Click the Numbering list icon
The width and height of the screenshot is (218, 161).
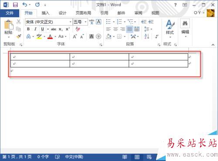[x=119, y=22]
